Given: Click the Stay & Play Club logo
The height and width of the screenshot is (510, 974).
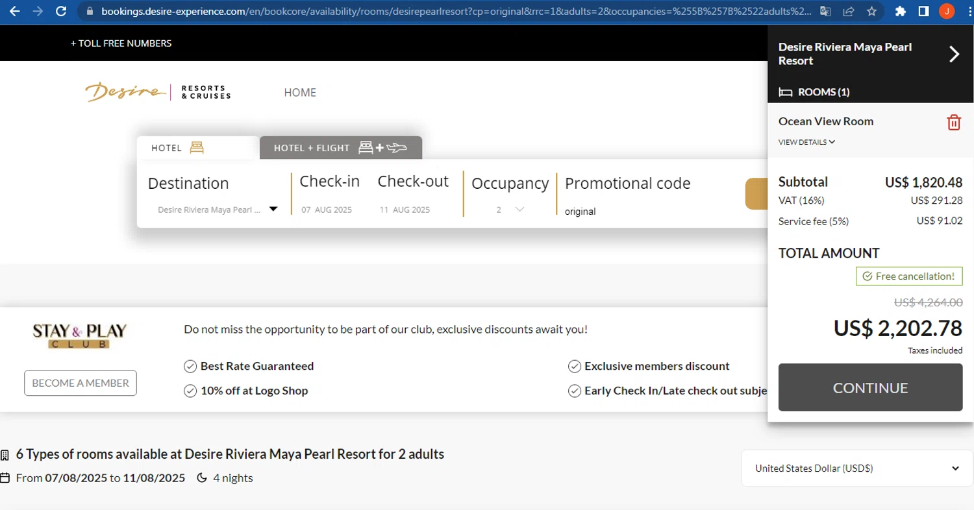Looking at the screenshot, I should 80,335.
